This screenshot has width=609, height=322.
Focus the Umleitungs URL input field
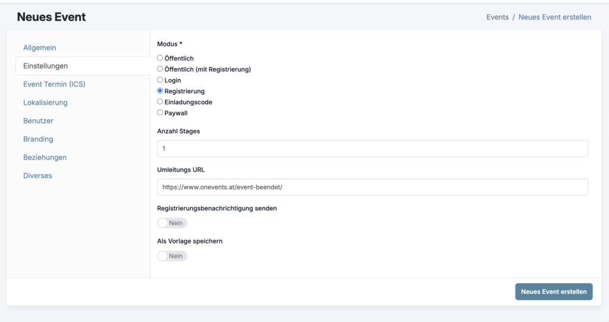tap(372, 187)
